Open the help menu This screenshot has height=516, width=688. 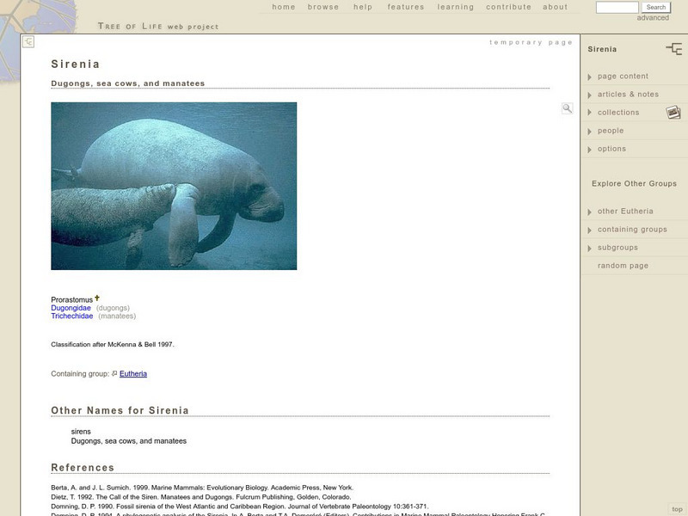tap(363, 7)
